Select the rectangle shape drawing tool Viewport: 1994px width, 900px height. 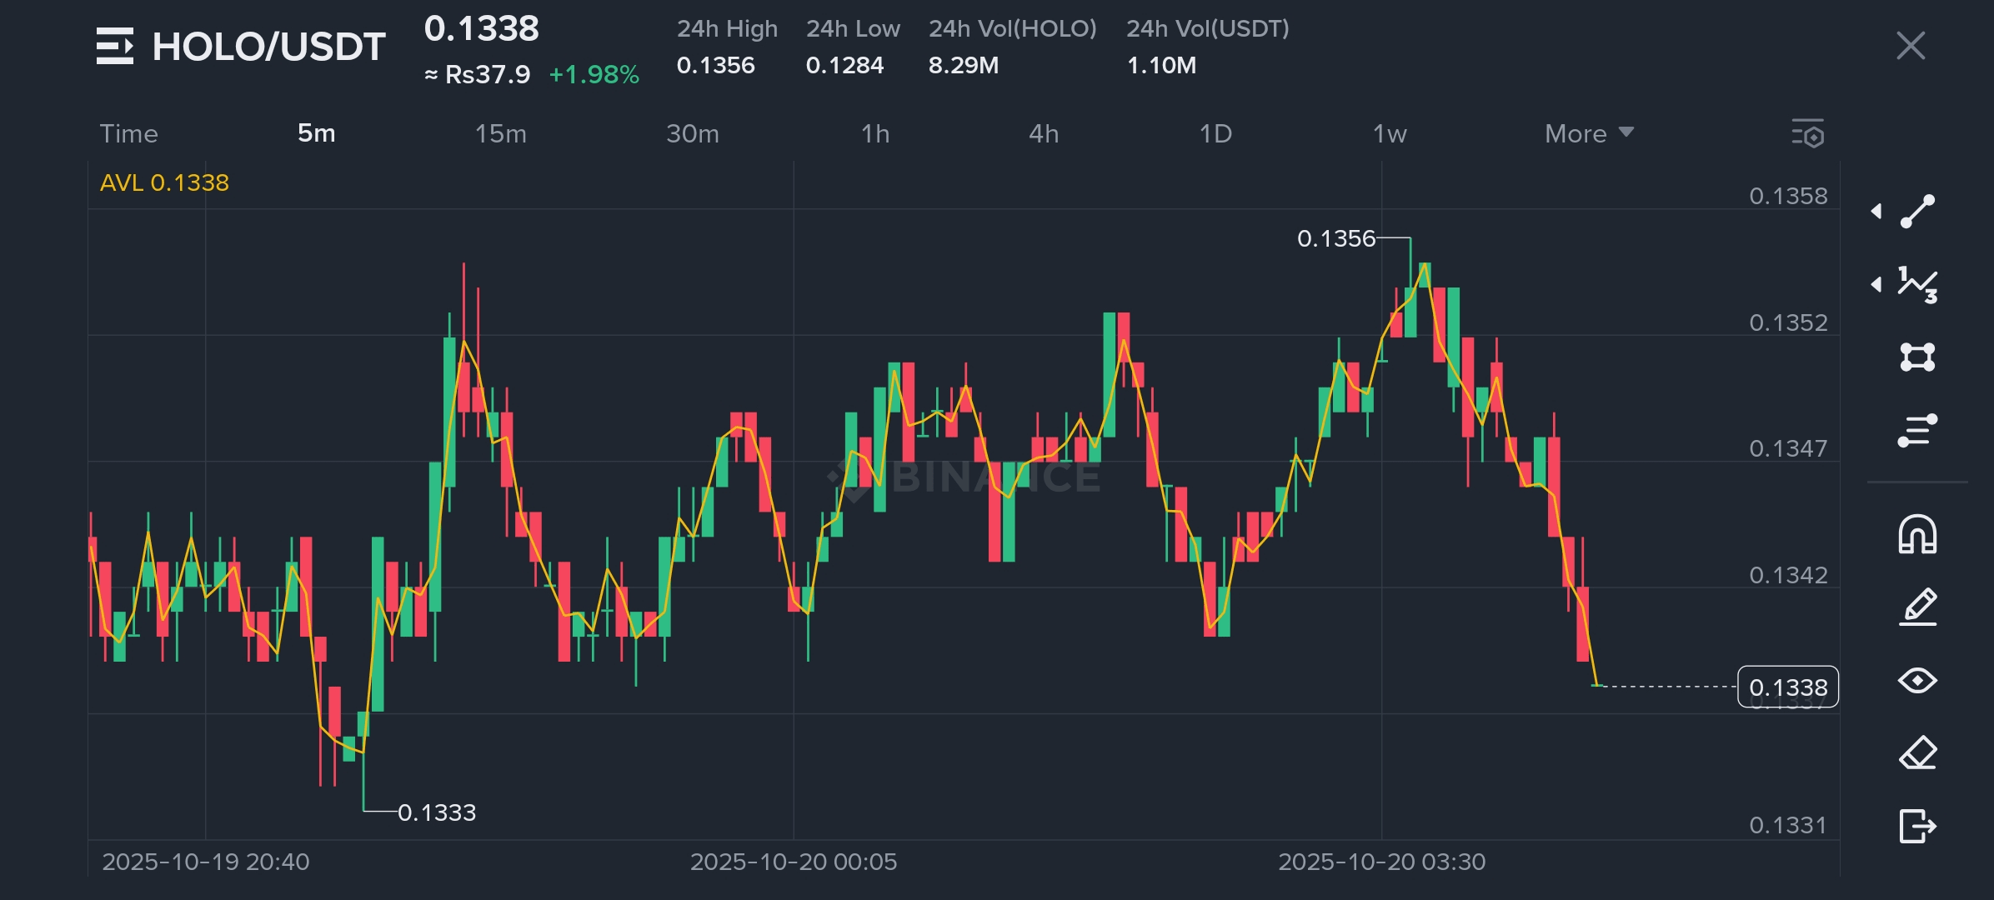(x=1917, y=357)
